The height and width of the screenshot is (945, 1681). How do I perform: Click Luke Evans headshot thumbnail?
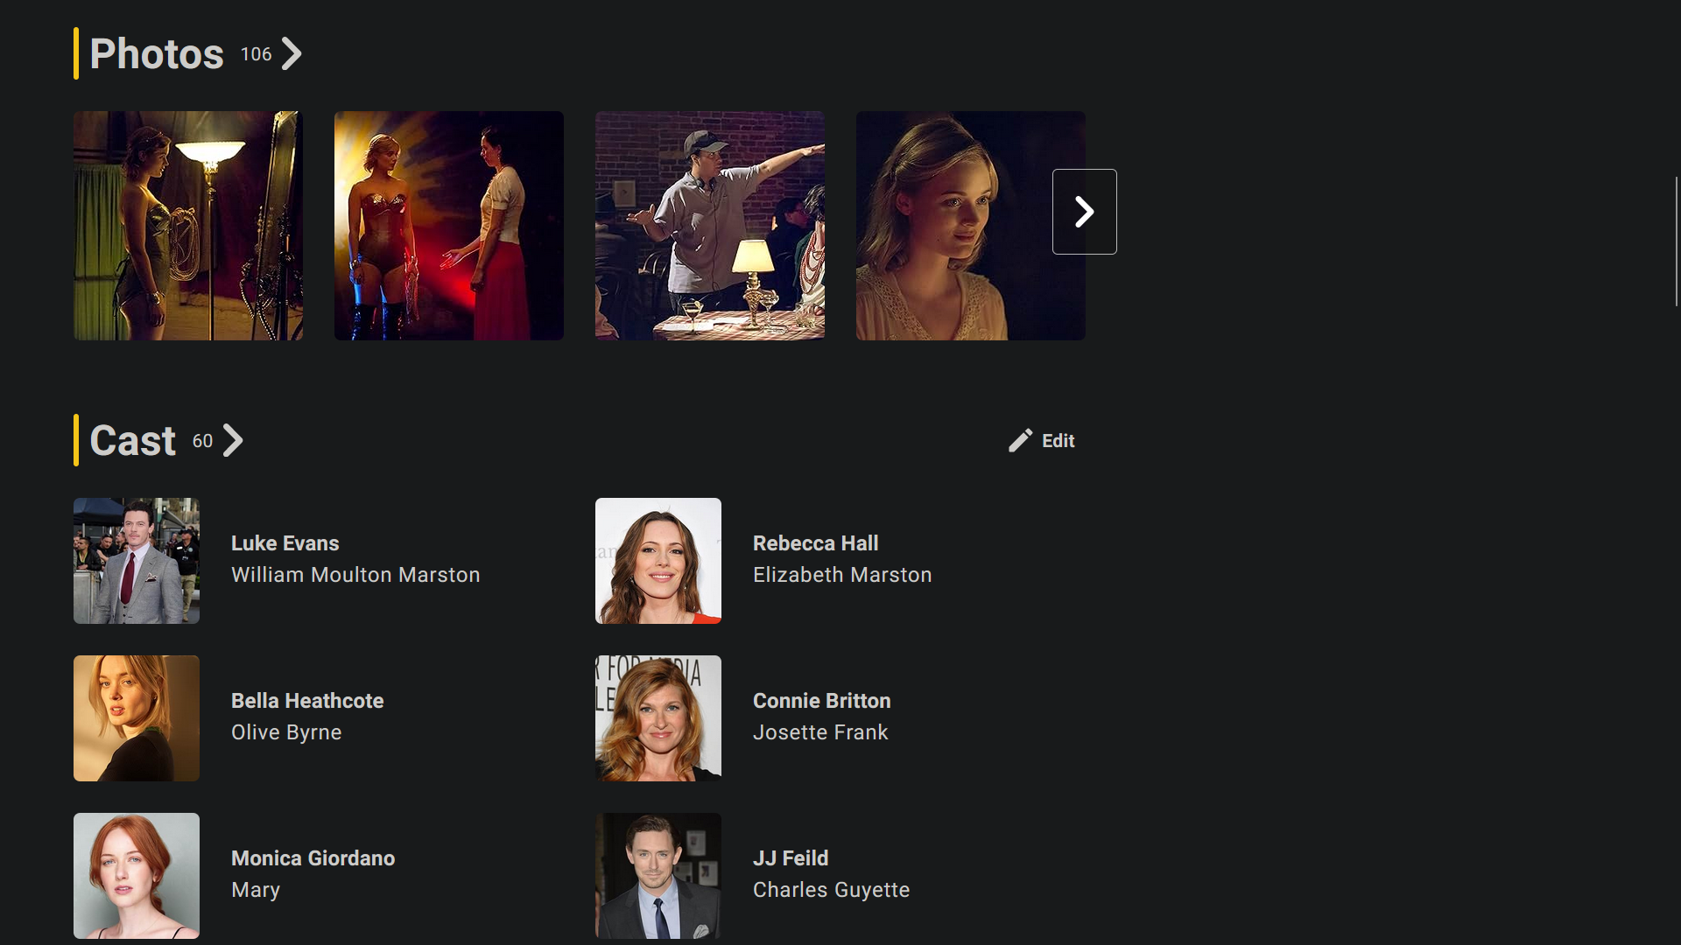point(137,561)
